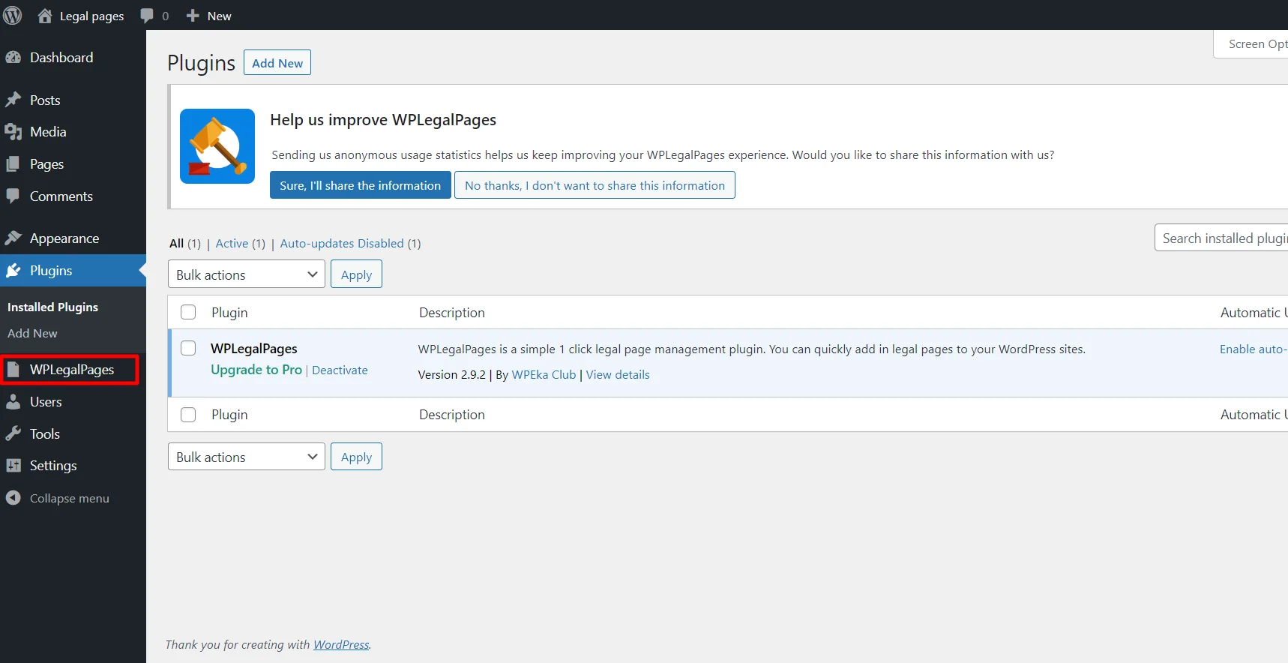Open Posts menu item

[x=45, y=100]
